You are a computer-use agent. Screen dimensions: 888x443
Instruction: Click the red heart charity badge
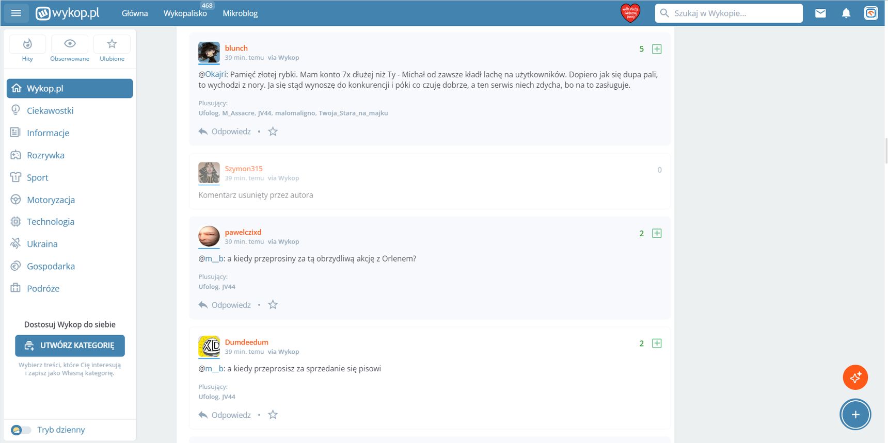[x=630, y=13]
